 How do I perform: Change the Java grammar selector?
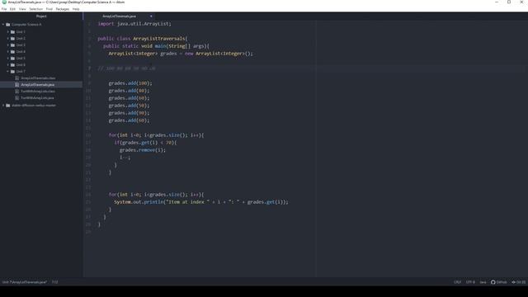pos(483,282)
